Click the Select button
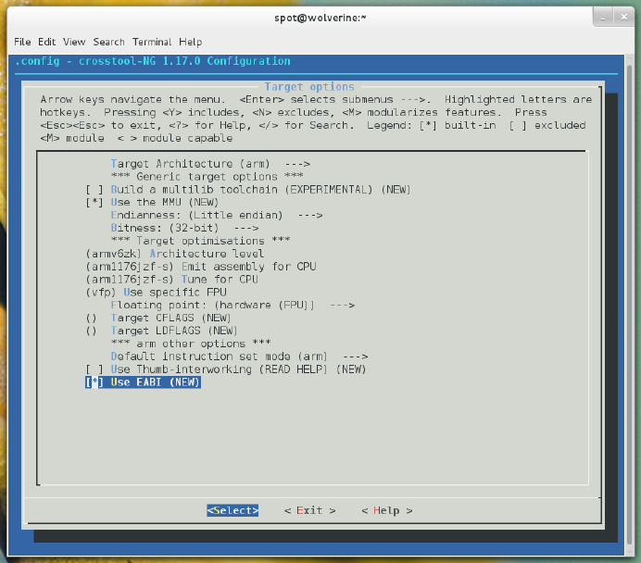Image resolution: width=641 pixels, height=563 pixels. 233,511
